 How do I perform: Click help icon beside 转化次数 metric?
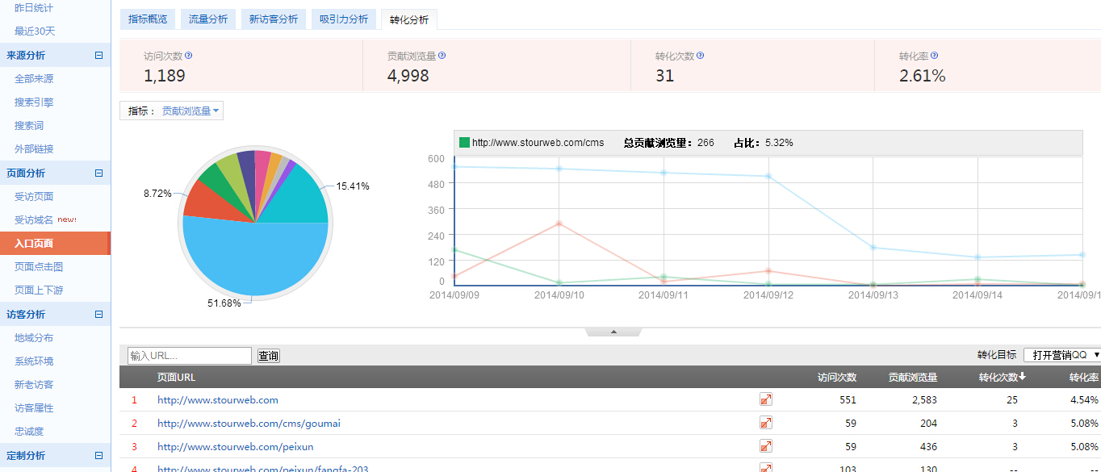pyautogui.click(x=700, y=56)
